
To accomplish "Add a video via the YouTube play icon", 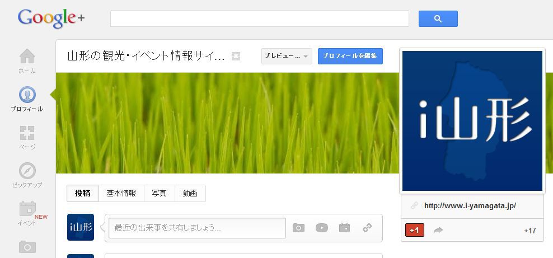I will (x=322, y=228).
